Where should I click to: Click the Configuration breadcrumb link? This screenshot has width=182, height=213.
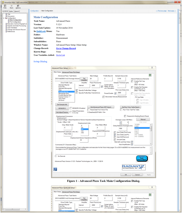[34, 11]
